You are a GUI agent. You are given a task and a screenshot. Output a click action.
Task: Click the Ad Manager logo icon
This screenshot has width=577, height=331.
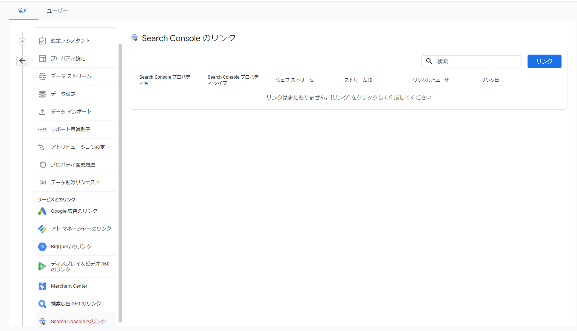[x=42, y=229]
